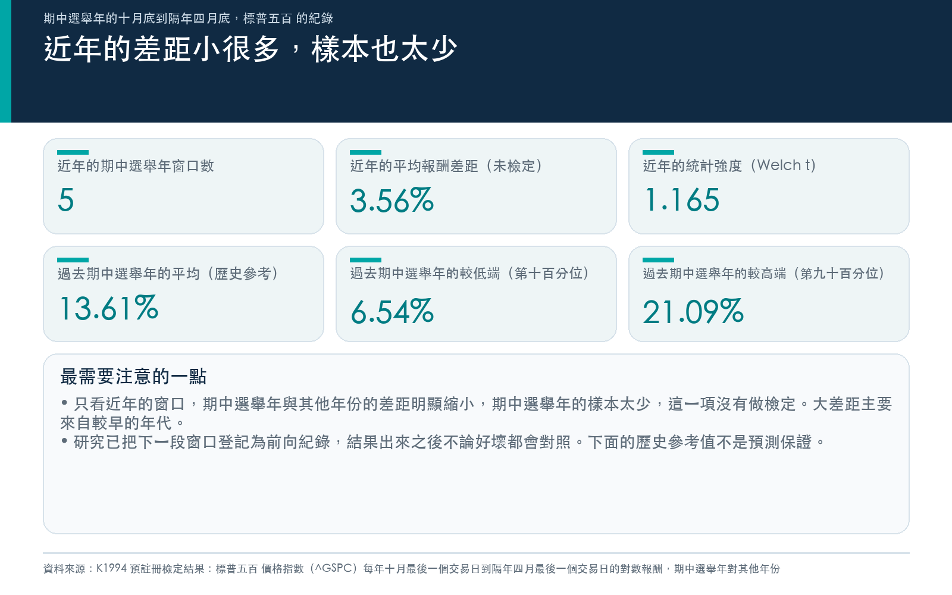Click the main title '近年的差距小很多，樣本也太少'
The height and width of the screenshot is (595, 952).
point(250,49)
